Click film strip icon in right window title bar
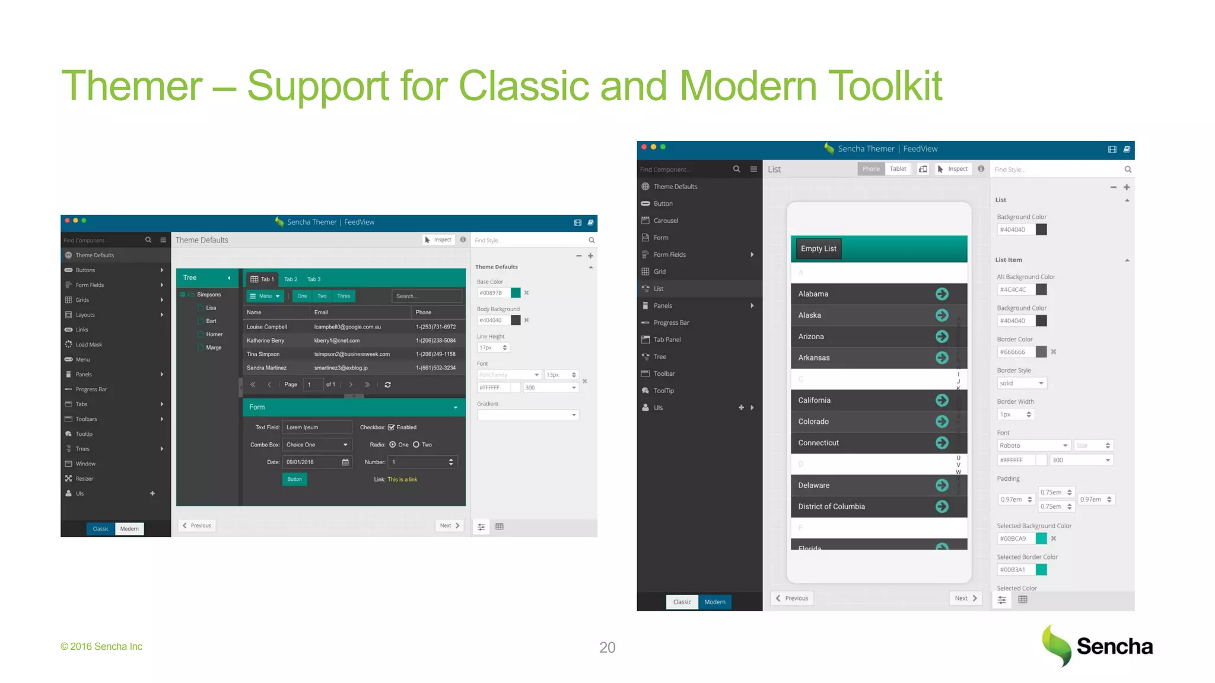The image size is (1215, 683). [1112, 149]
